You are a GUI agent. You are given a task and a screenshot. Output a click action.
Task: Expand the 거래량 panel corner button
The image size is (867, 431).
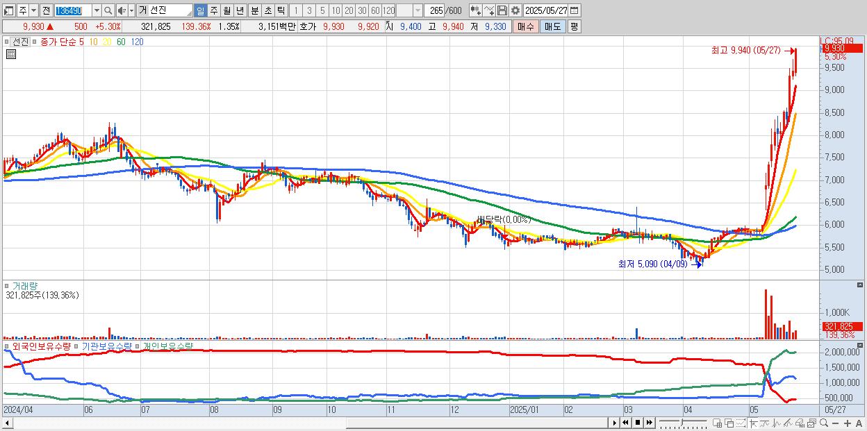click(x=859, y=286)
